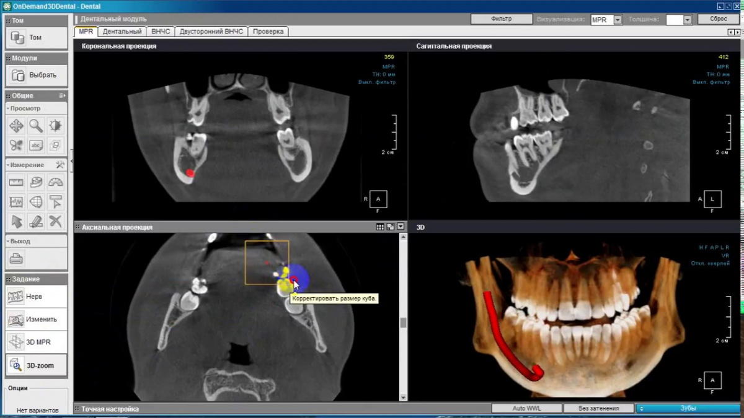
Task: Toggle the 3D-zoom task mode
Action: click(x=37, y=365)
